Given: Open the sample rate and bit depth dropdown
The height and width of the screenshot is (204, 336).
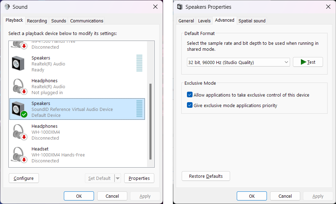Looking at the screenshot, I should 238,62.
